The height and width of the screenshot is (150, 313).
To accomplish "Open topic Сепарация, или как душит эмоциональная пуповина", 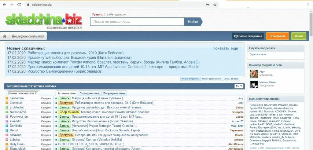I will pyautogui.click(x=113, y=135).
